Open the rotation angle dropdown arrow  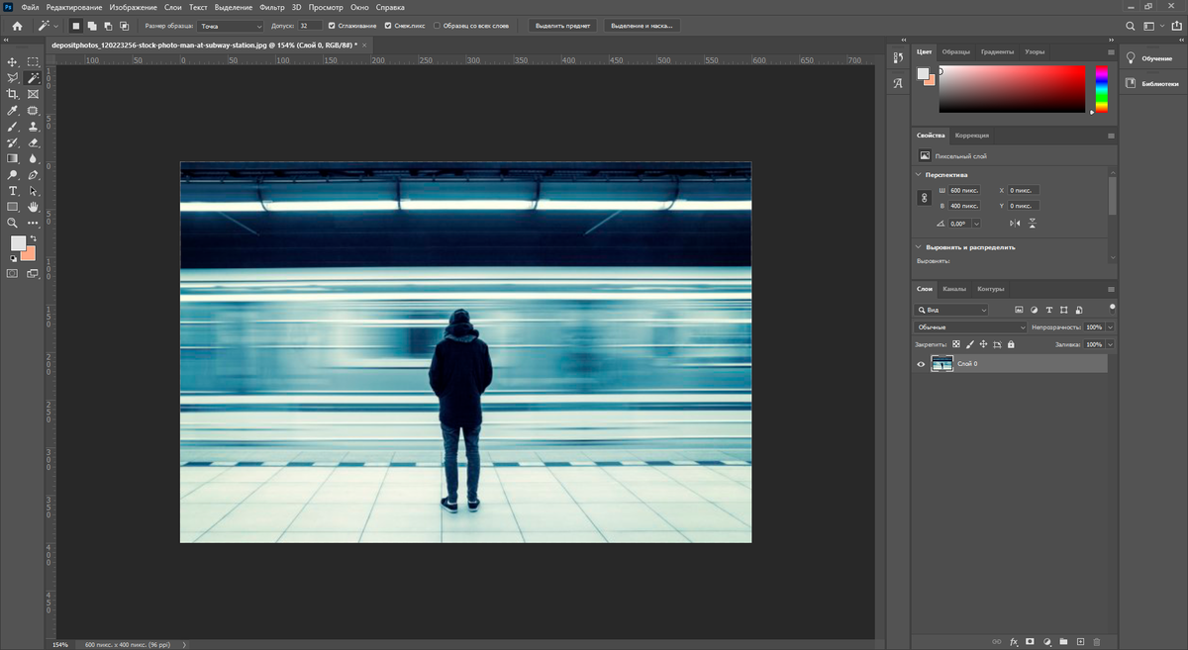point(976,224)
